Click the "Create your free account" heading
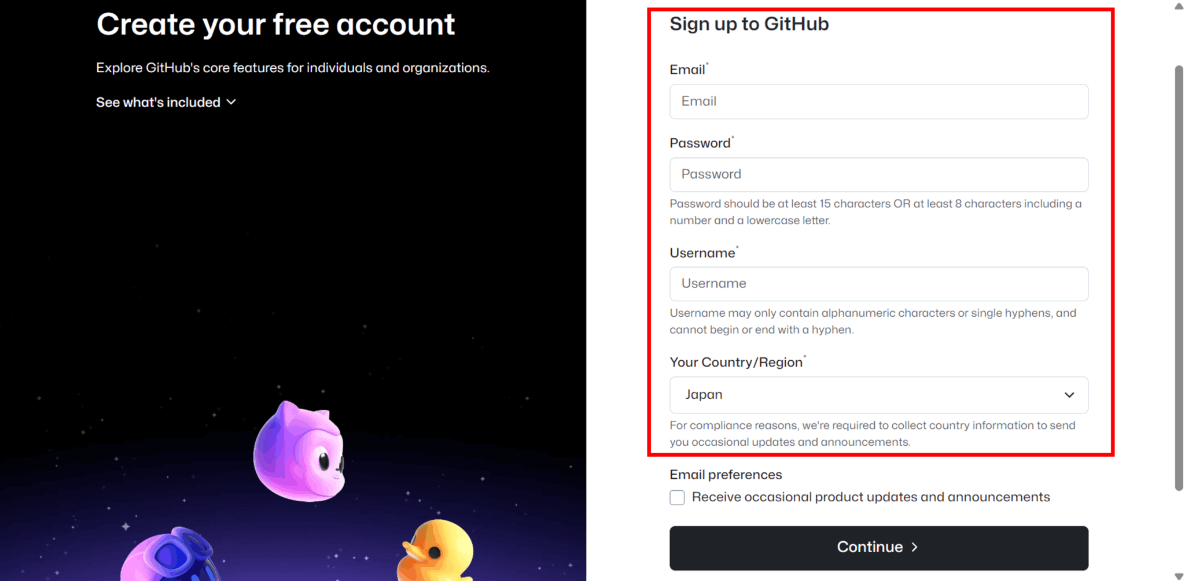1185x581 pixels. coord(275,25)
